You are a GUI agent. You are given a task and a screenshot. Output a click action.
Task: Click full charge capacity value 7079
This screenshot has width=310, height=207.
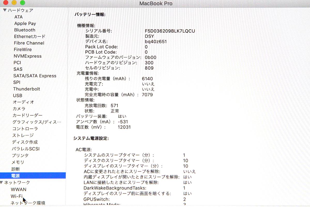148,95
